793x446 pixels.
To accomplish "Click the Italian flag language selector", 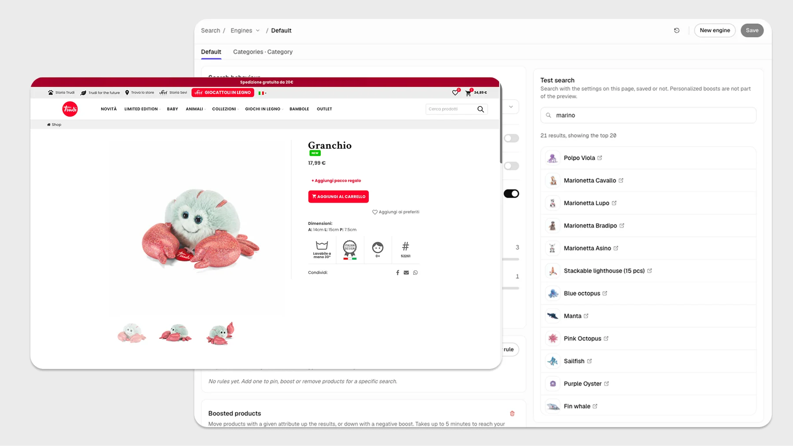I will (x=262, y=93).
